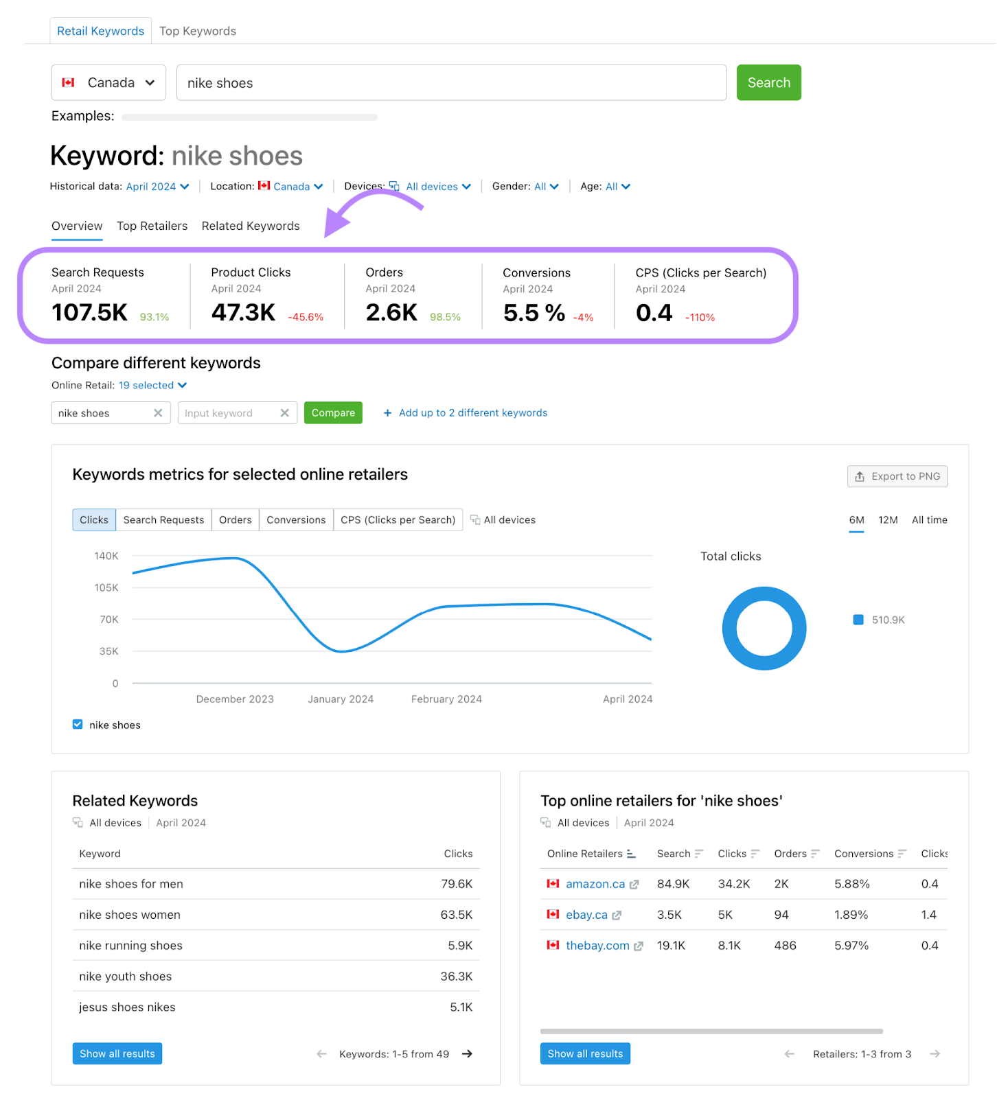Clear the 'nike shoes' compare keyword field

[158, 413]
